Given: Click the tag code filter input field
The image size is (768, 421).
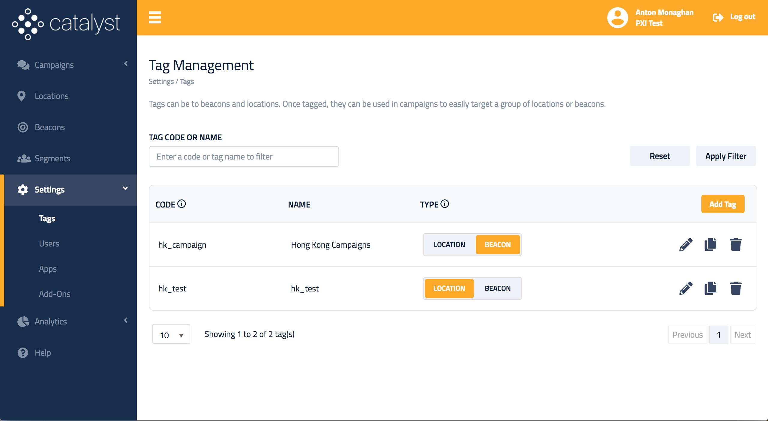Looking at the screenshot, I should pos(244,156).
